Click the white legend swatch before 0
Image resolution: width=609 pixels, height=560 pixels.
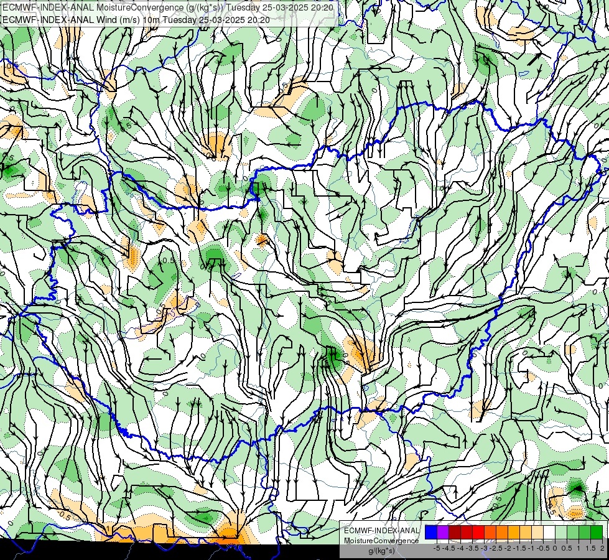pos(549,532)
